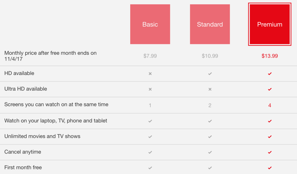This screenshot has width=297, height=174.
Task: Click the Premium First month free checkmark
Action: (x=269, y=168)
